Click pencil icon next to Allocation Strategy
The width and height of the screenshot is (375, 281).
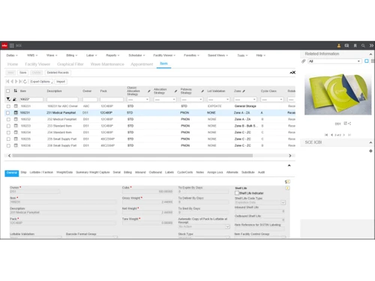[175, 91]
